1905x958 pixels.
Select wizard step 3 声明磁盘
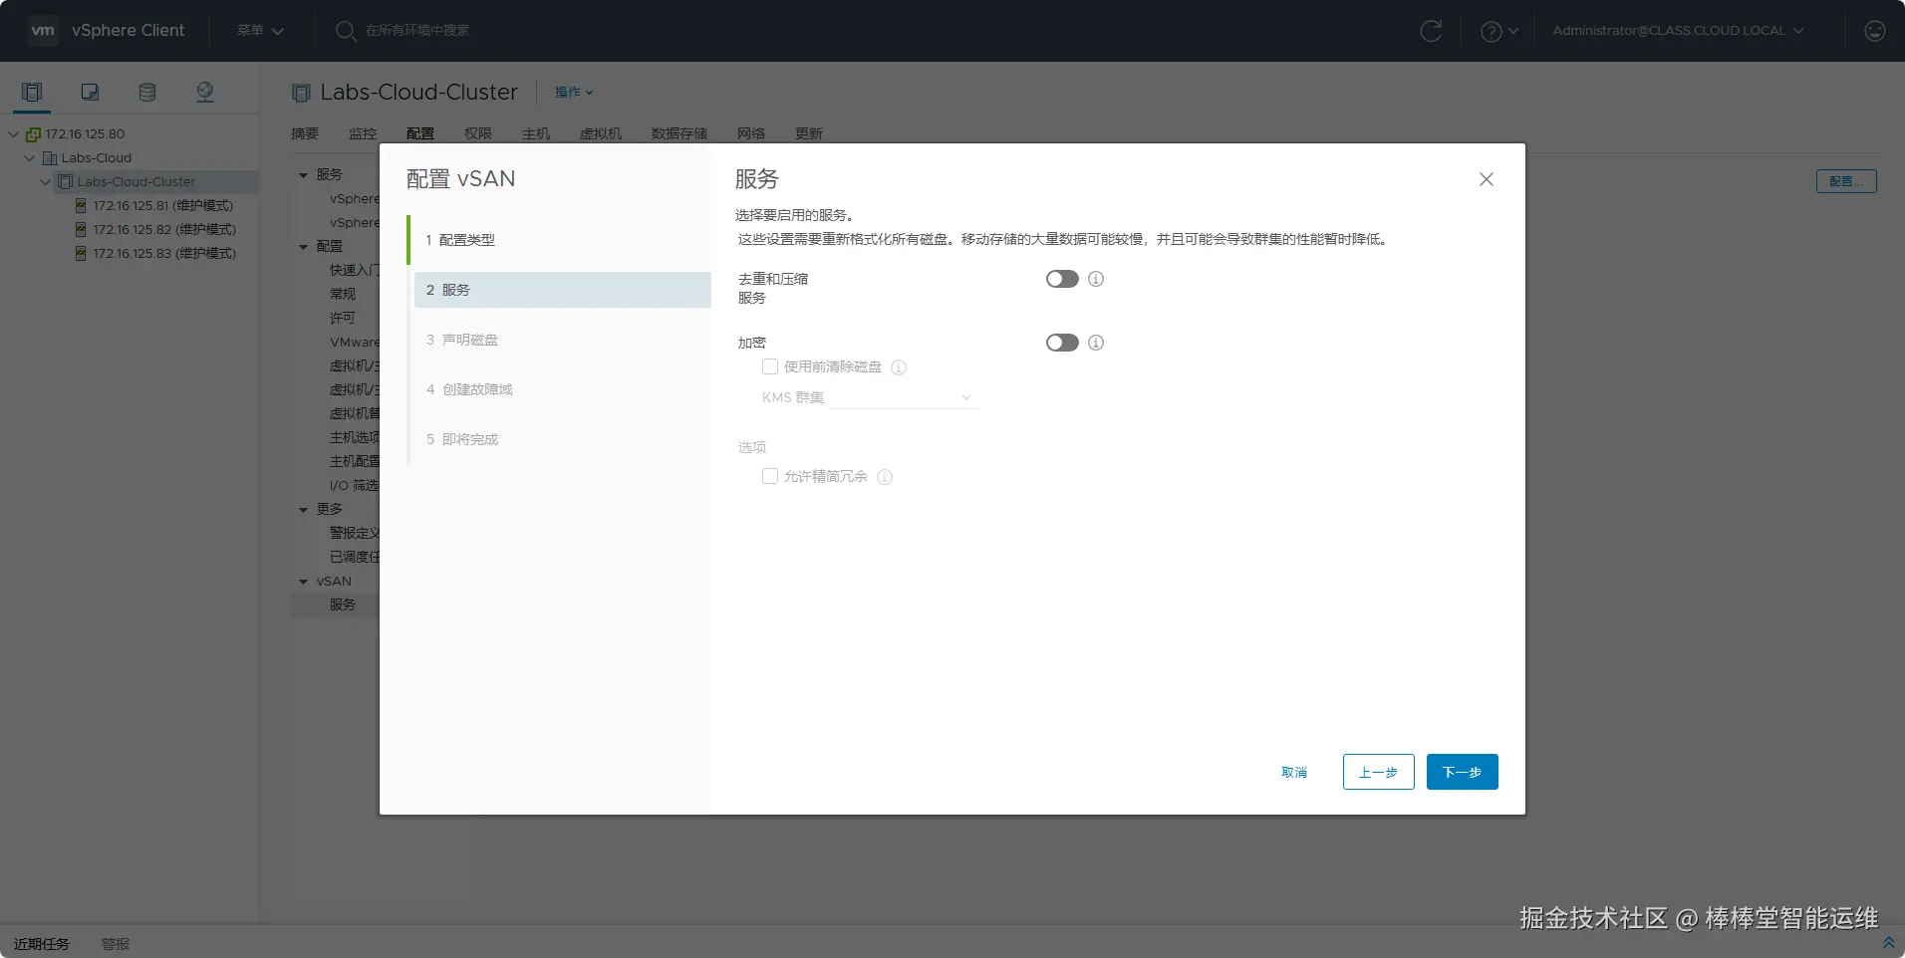[x=562, y=340]
